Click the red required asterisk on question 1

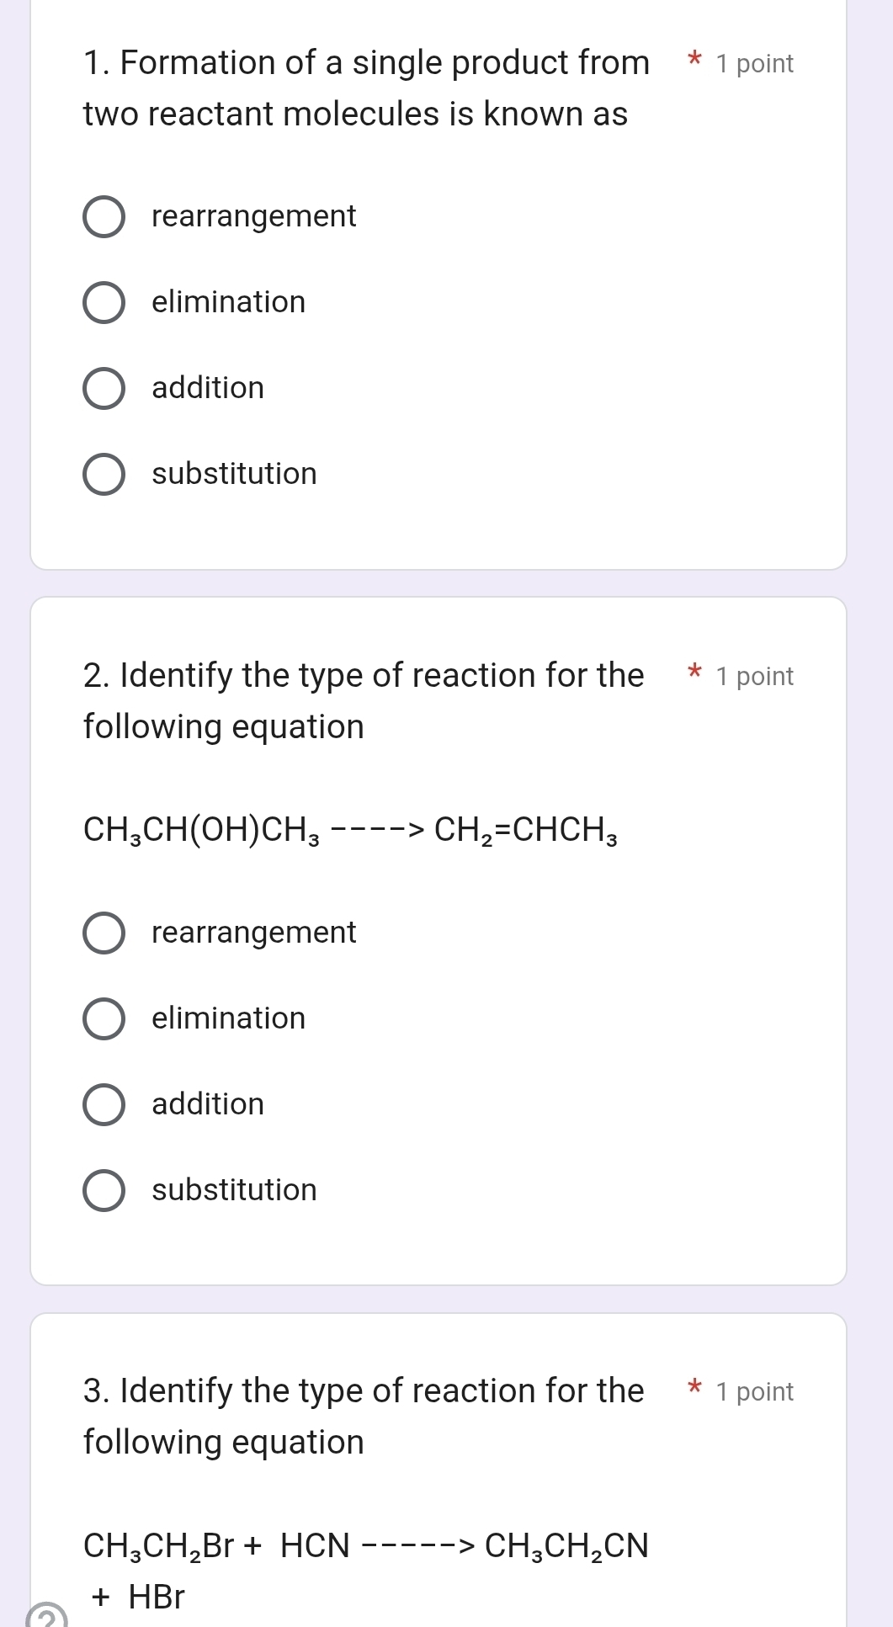694,60
